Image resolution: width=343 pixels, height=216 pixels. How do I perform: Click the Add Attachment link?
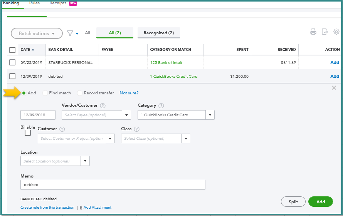coord(98,208)
